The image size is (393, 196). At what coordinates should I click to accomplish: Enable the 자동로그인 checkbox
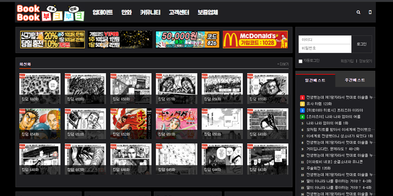tap(300, 61)
